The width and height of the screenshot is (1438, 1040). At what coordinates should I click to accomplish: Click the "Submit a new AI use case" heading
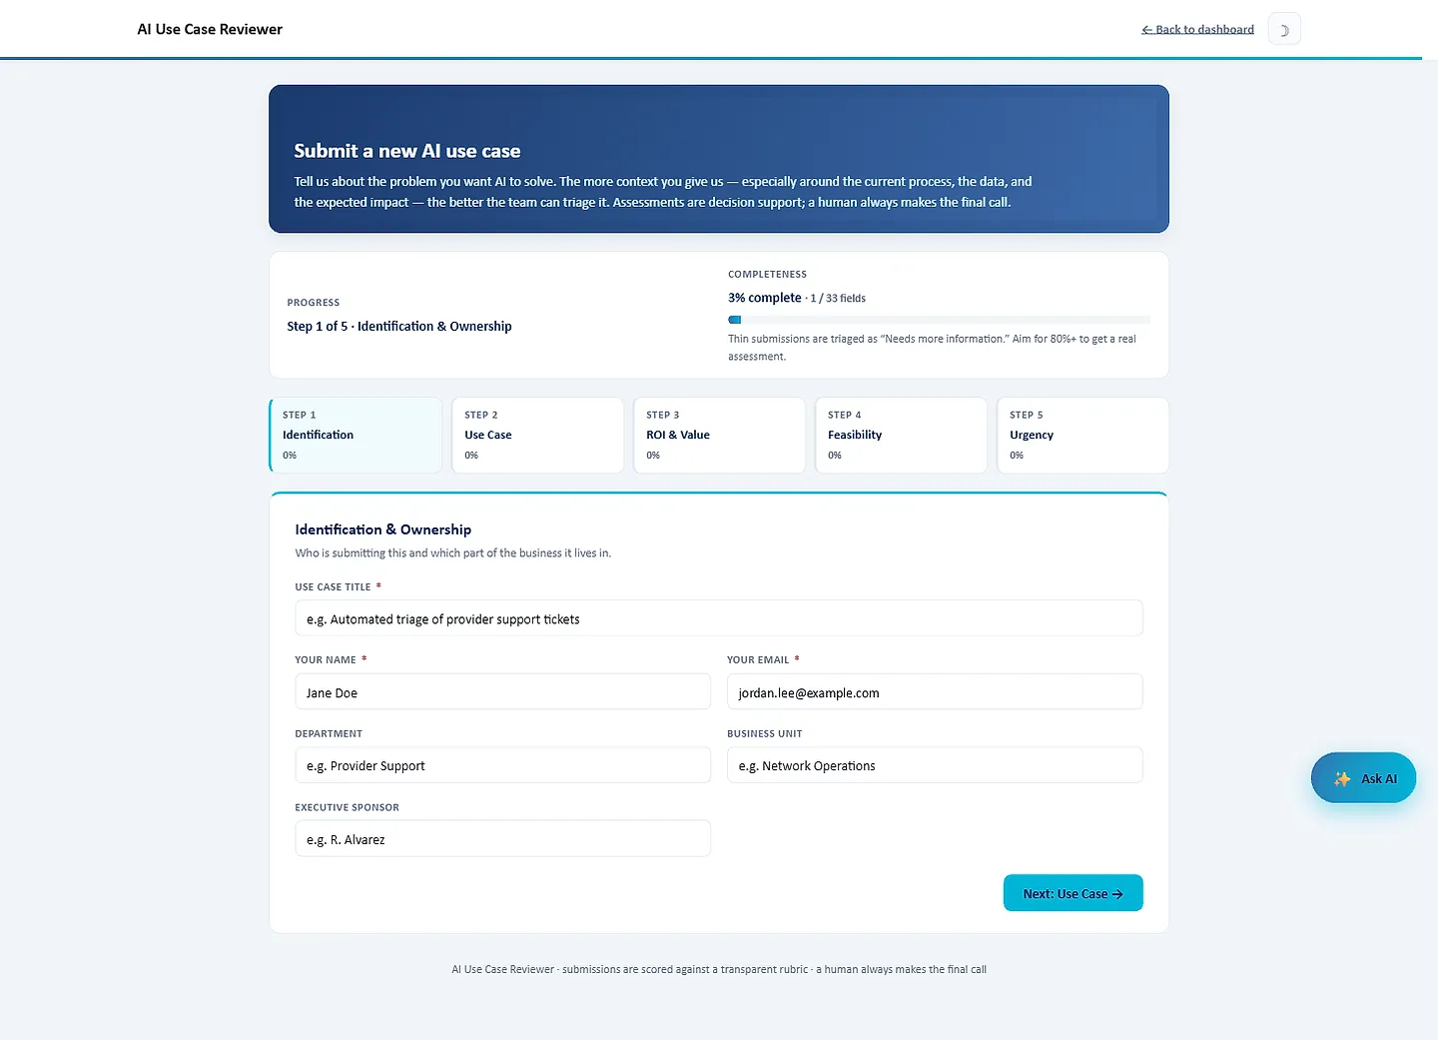pyautogui.click(x=407, y=151)
